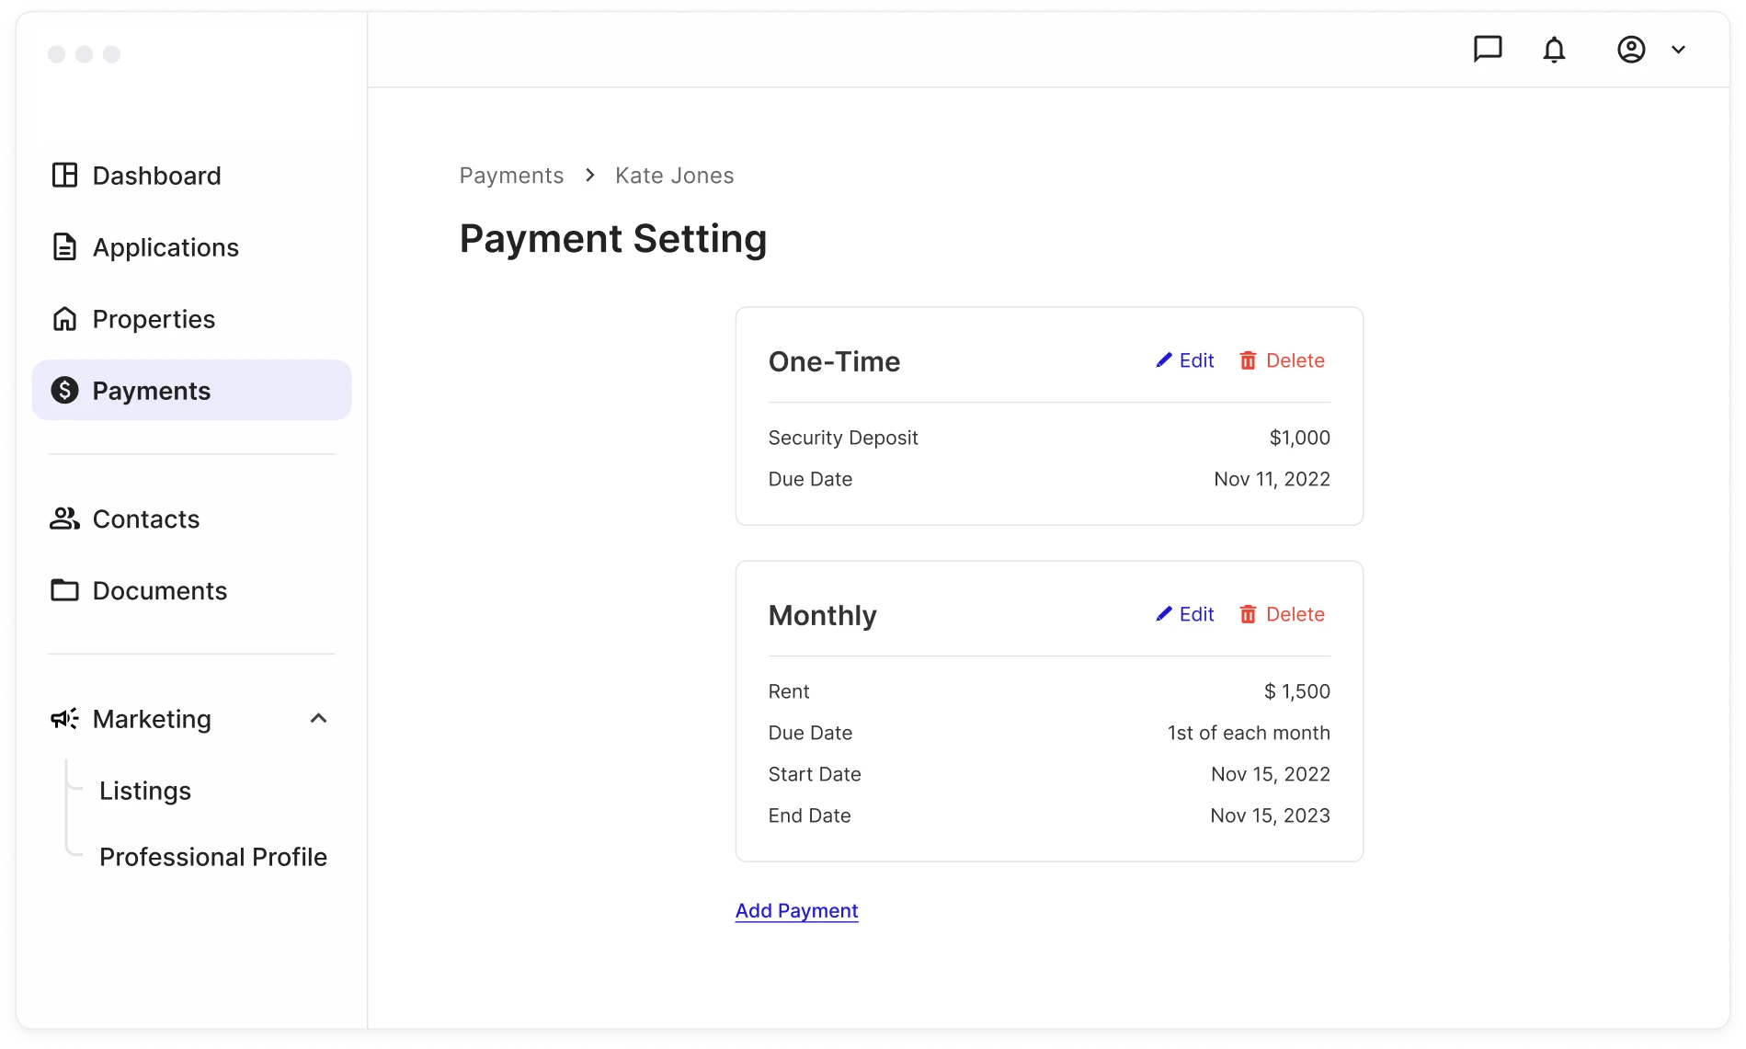Open the messages chat bubble icon
Screen dimensions: 1746x1049
[x=1489, y=50]
